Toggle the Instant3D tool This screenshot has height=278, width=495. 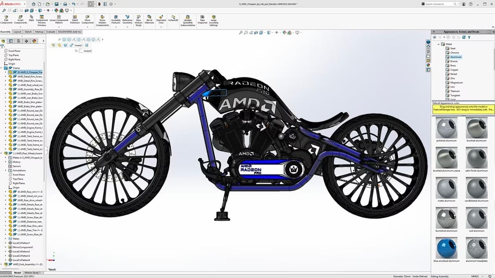[172, 18]
